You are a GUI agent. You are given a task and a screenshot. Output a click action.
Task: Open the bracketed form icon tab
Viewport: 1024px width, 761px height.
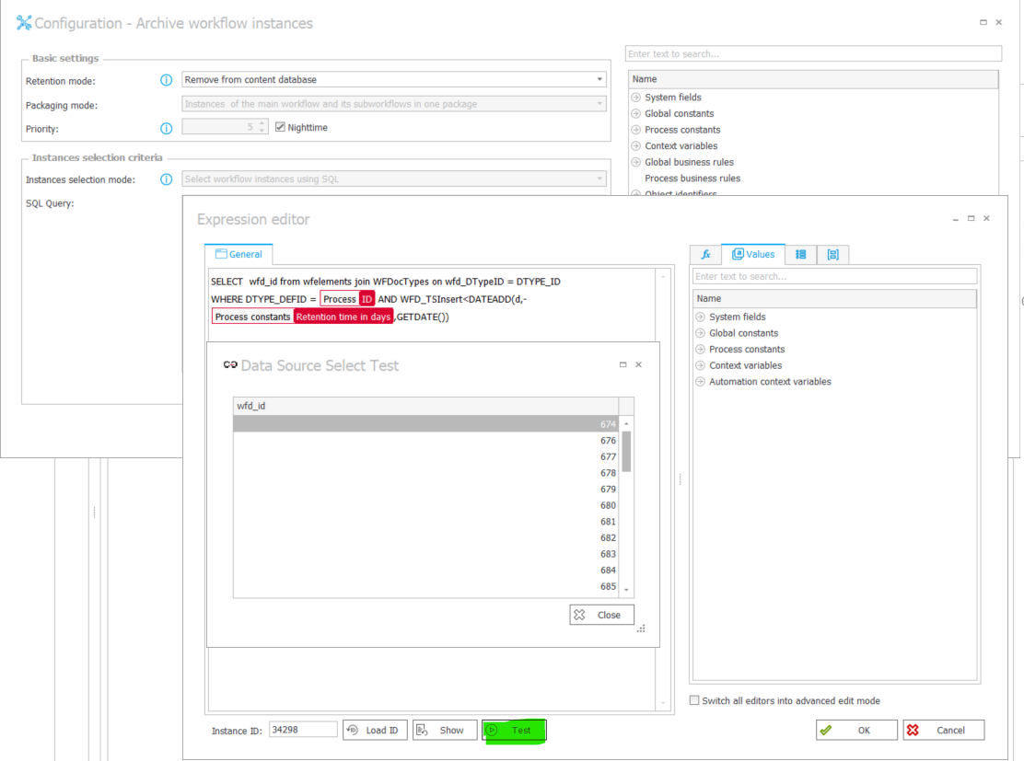[832, 255]
